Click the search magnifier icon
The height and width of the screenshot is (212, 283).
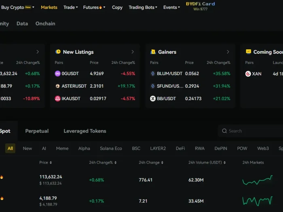224,131
